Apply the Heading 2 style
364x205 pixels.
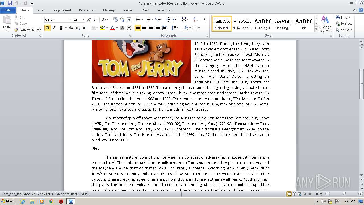pyautogui.click(x=283, y=24)
